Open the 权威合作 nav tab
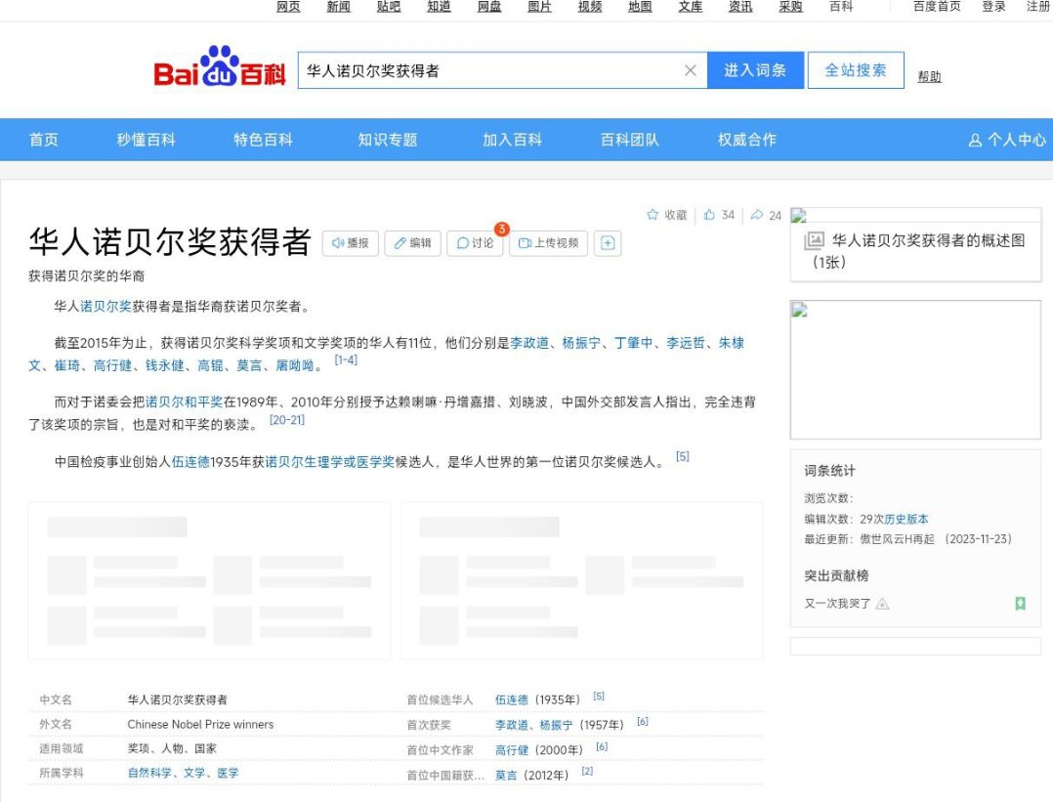This screenshot has width=1053, height=802. pyautogui.click(x=746, y=140)
